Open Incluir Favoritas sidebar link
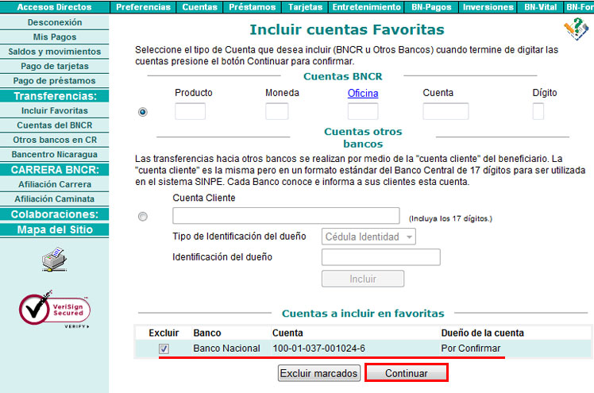594x393 pixels. [x=55, y=110]
